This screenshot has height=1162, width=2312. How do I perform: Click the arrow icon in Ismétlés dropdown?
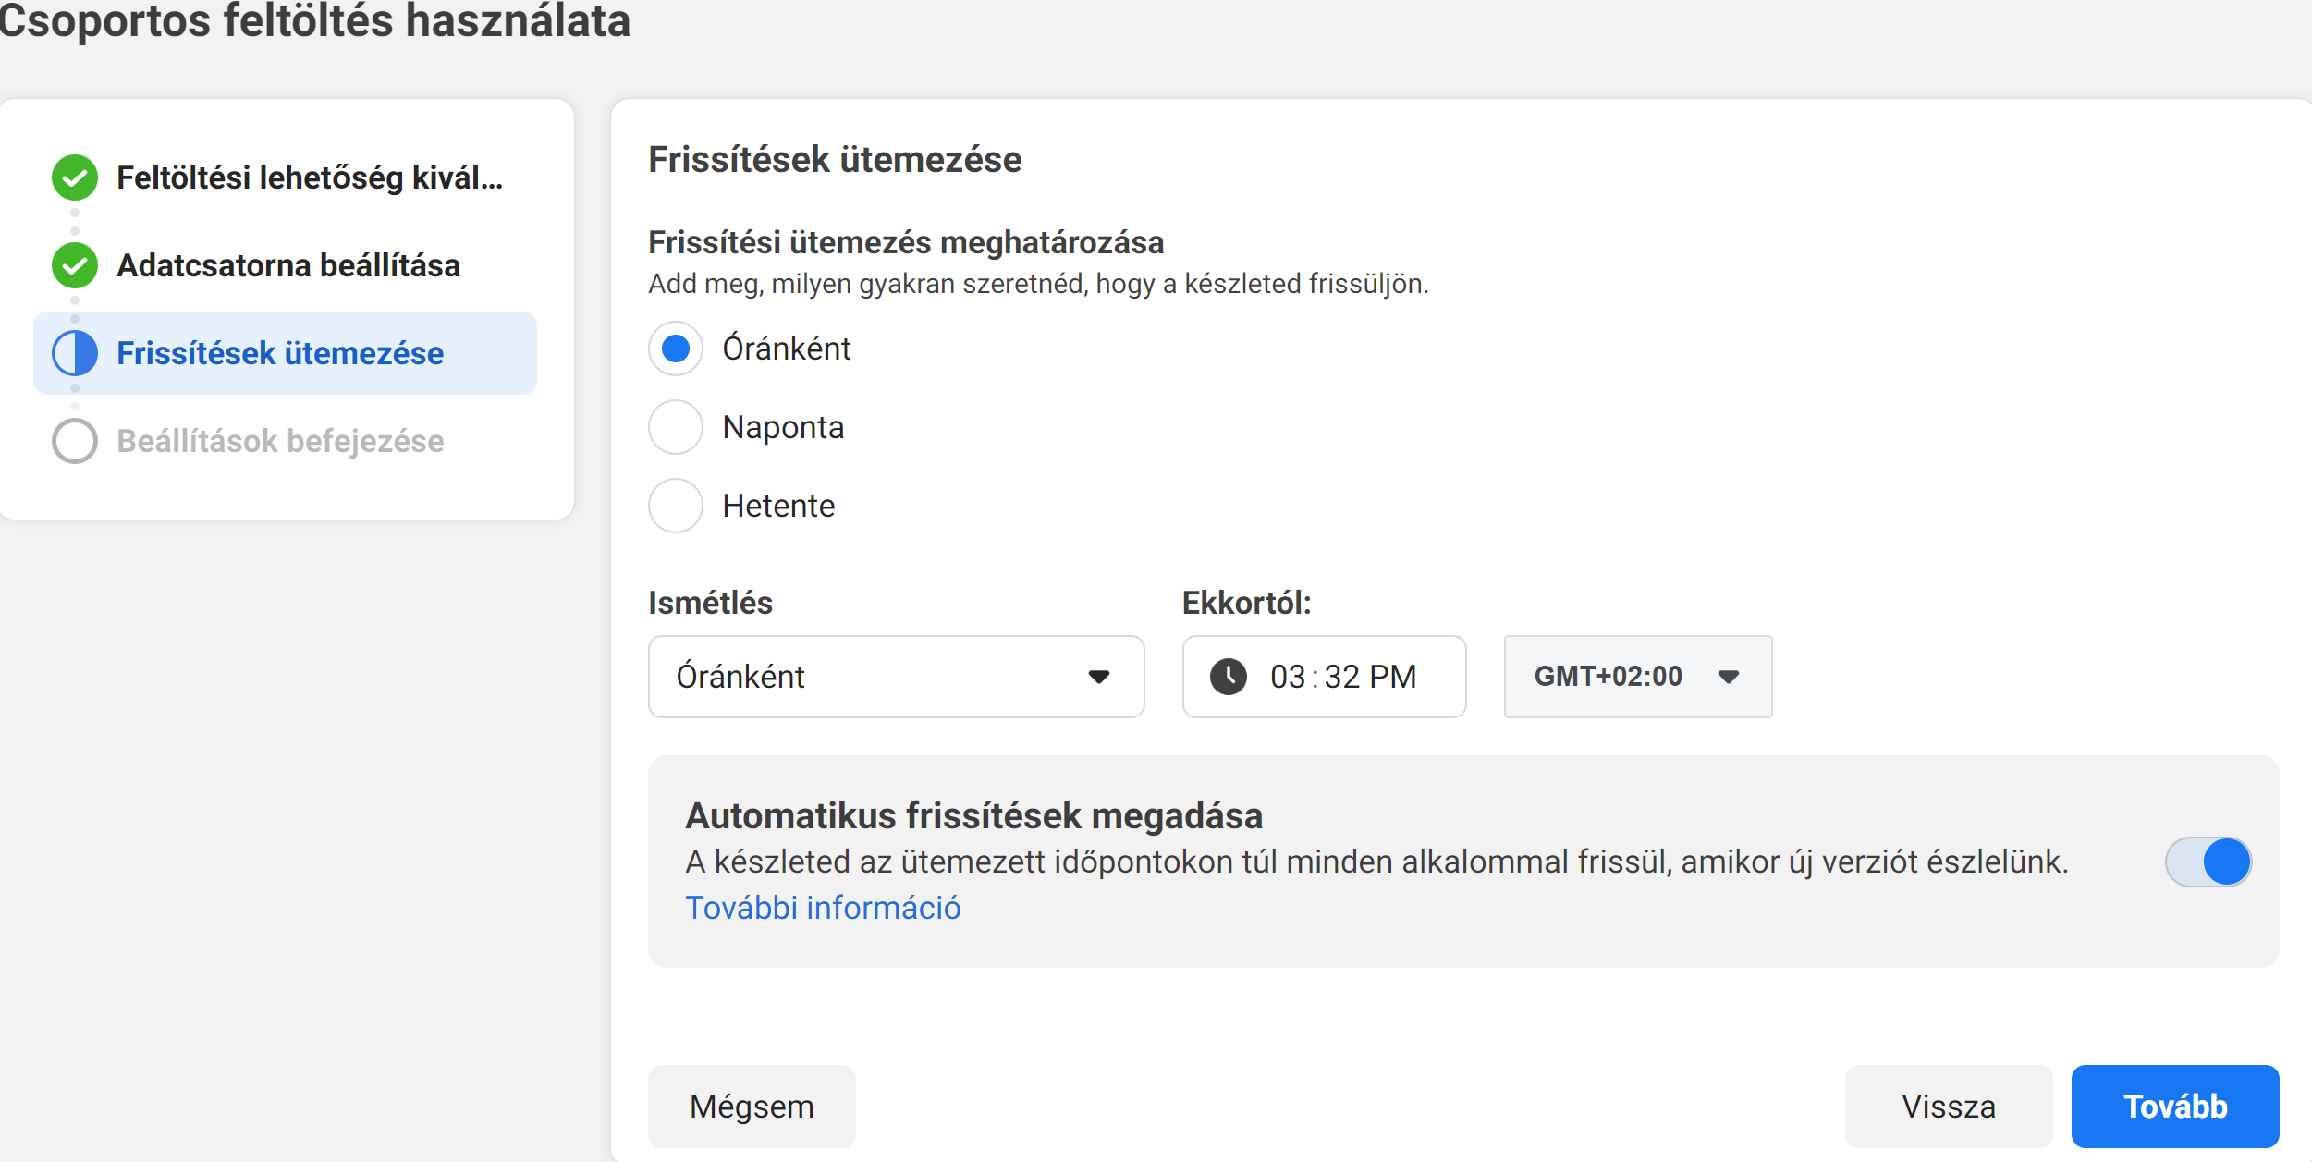point(1098,677)
